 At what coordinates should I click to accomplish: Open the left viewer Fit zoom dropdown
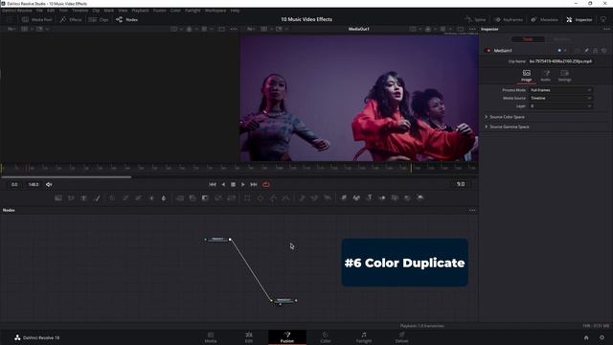coord(11,29)
